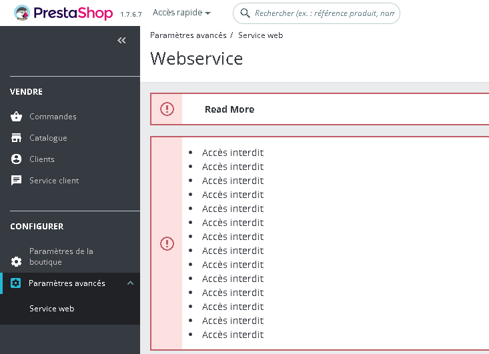Image resolution: width=489 pixels, height=354 pixels.
Task: Click the Paramètres avancés cog icon
Action: click(x=15, y=283)
